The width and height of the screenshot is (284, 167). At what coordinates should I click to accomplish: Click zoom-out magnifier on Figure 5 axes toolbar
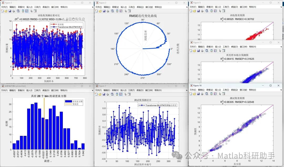80,19
